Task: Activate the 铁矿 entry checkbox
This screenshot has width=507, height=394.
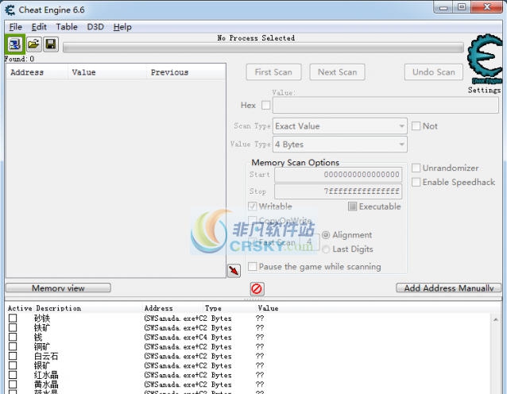Action: click(13, 328)
